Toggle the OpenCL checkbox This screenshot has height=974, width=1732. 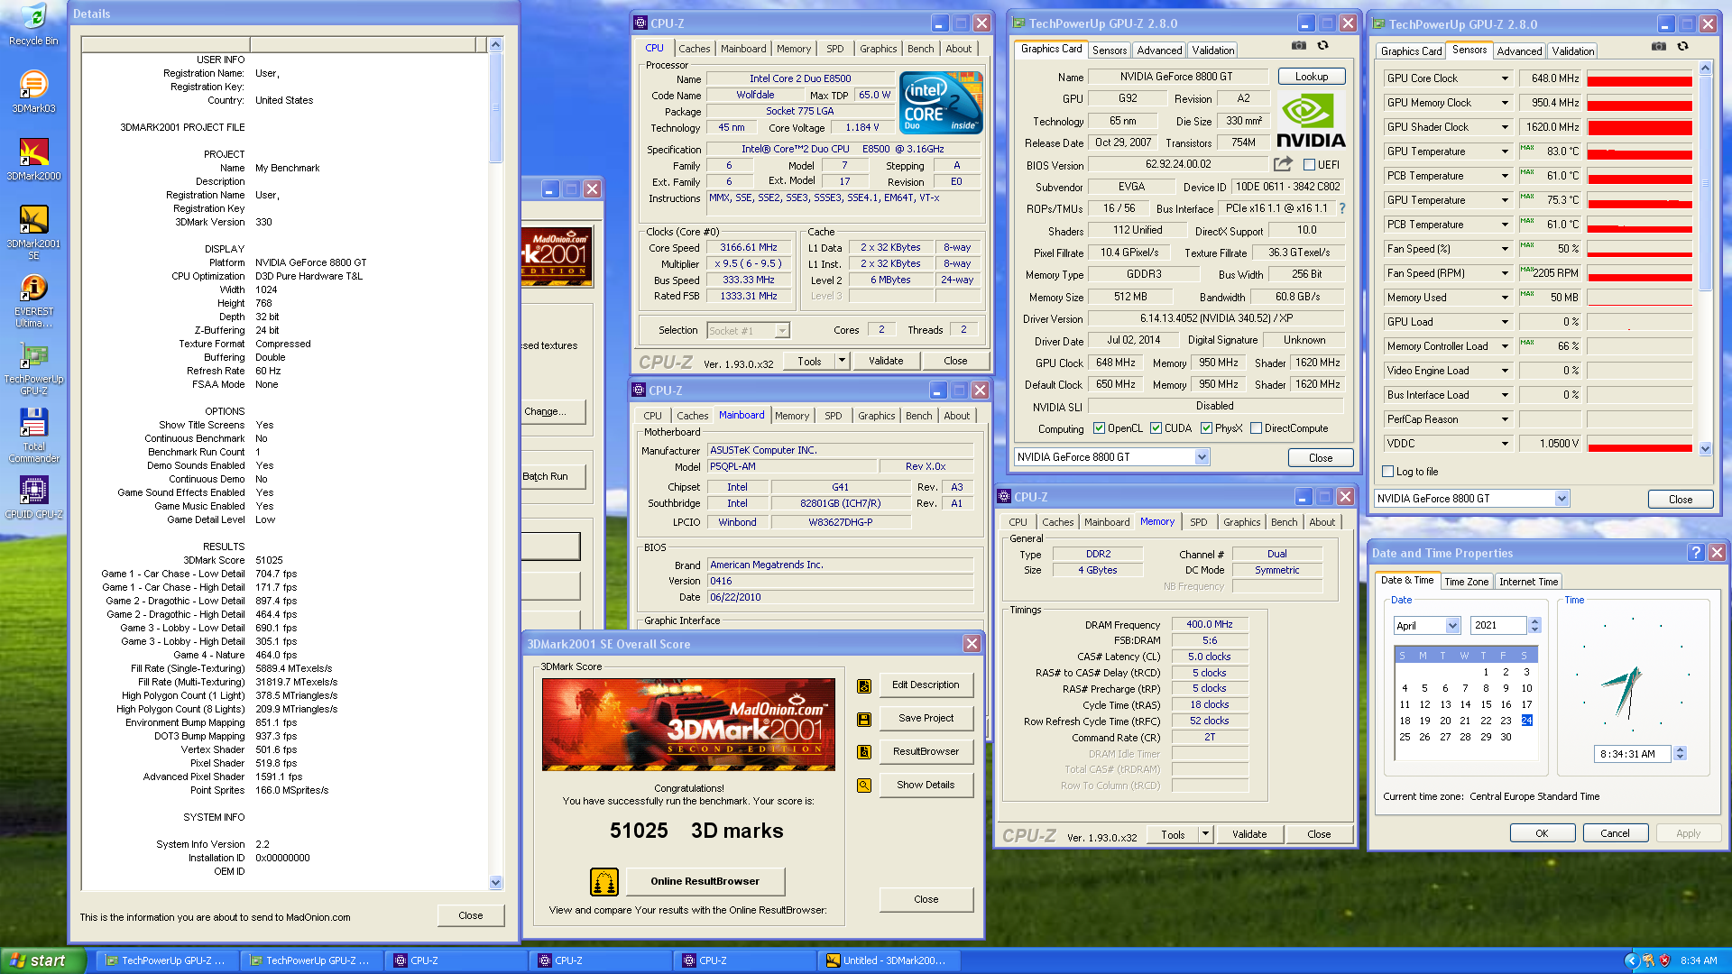pos(1099,429)
